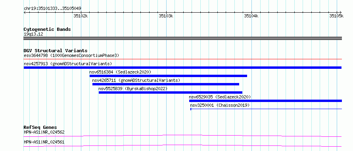Open the HPN-AS1|NR_024561 gene label
353x151 pixels.
pos(44,142)
